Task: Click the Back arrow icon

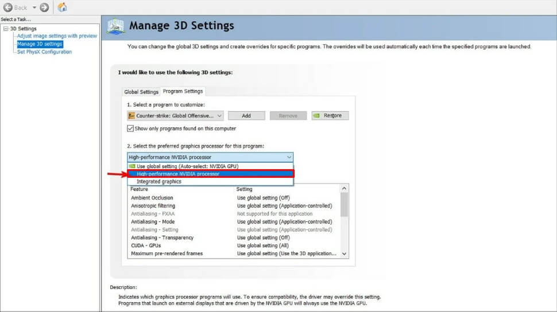Action: (x=8, y=7)
